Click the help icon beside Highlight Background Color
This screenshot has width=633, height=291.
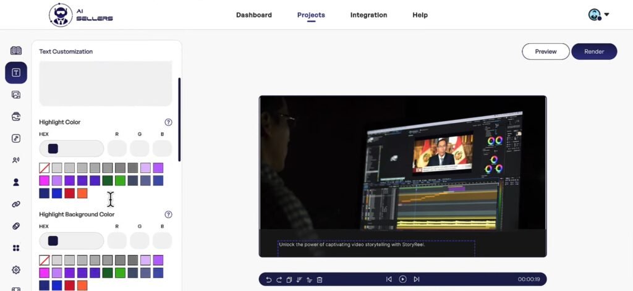click(x=168, y=214)
